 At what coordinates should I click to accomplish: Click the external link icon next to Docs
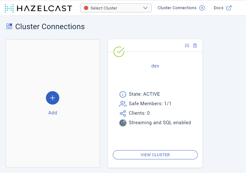pyautogui.click(x=229, y=8)
